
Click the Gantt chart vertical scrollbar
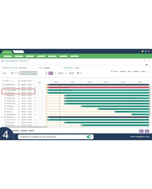[x=150, y=100]
